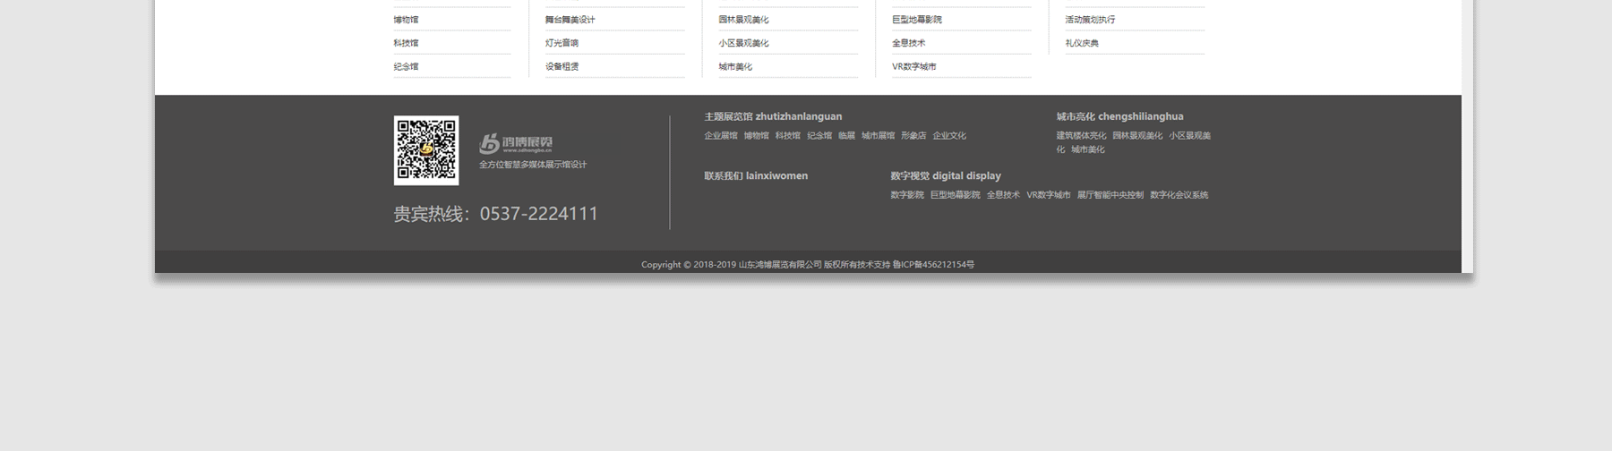Go to 联系我们 lainxiwomen footer link
The height and width of the screenshot is (451, 1612).
[756, 176]
